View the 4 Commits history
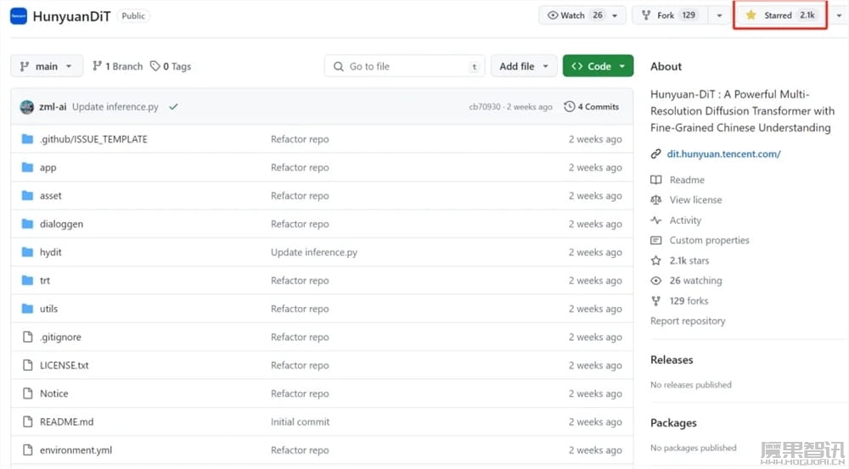849x469 pixels. point(591,107)
